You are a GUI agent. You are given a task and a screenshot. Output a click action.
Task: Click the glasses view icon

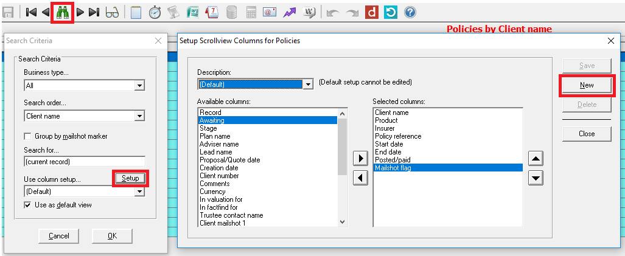coord(112,12)
